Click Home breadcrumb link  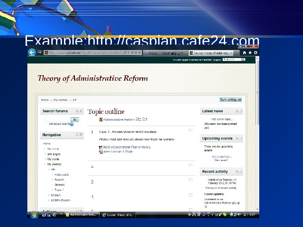coord(45,100)
